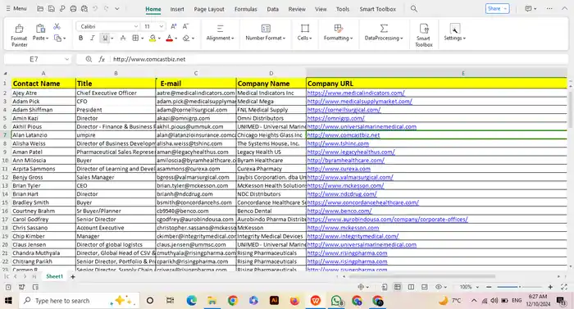Switch to the Insert tab

tap(177, 9)
